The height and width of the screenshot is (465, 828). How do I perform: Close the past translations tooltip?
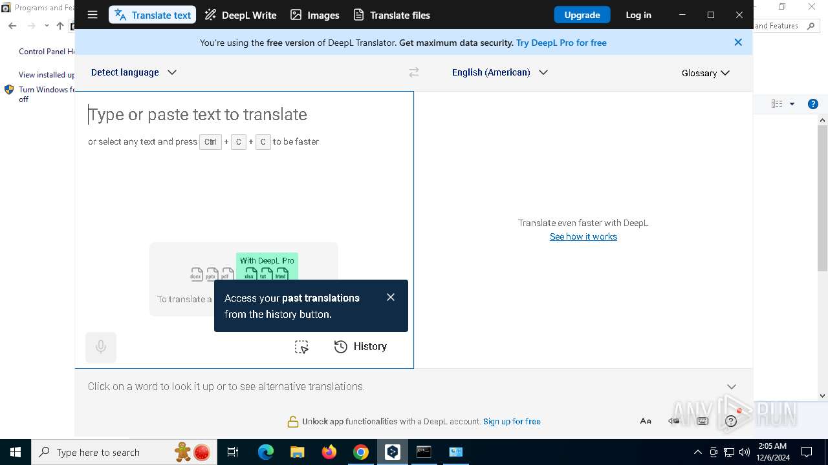[391, 297]
